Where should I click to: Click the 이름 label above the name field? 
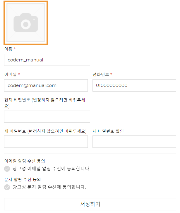click(8, 49)
